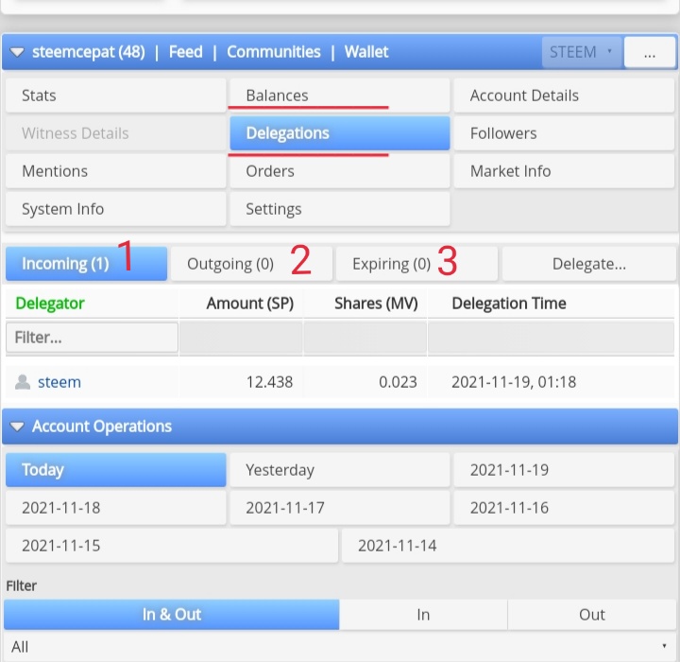680x662 pixels.
Task: Collapse the Account Operations section triangle
Action: click(x=17, y=427)
